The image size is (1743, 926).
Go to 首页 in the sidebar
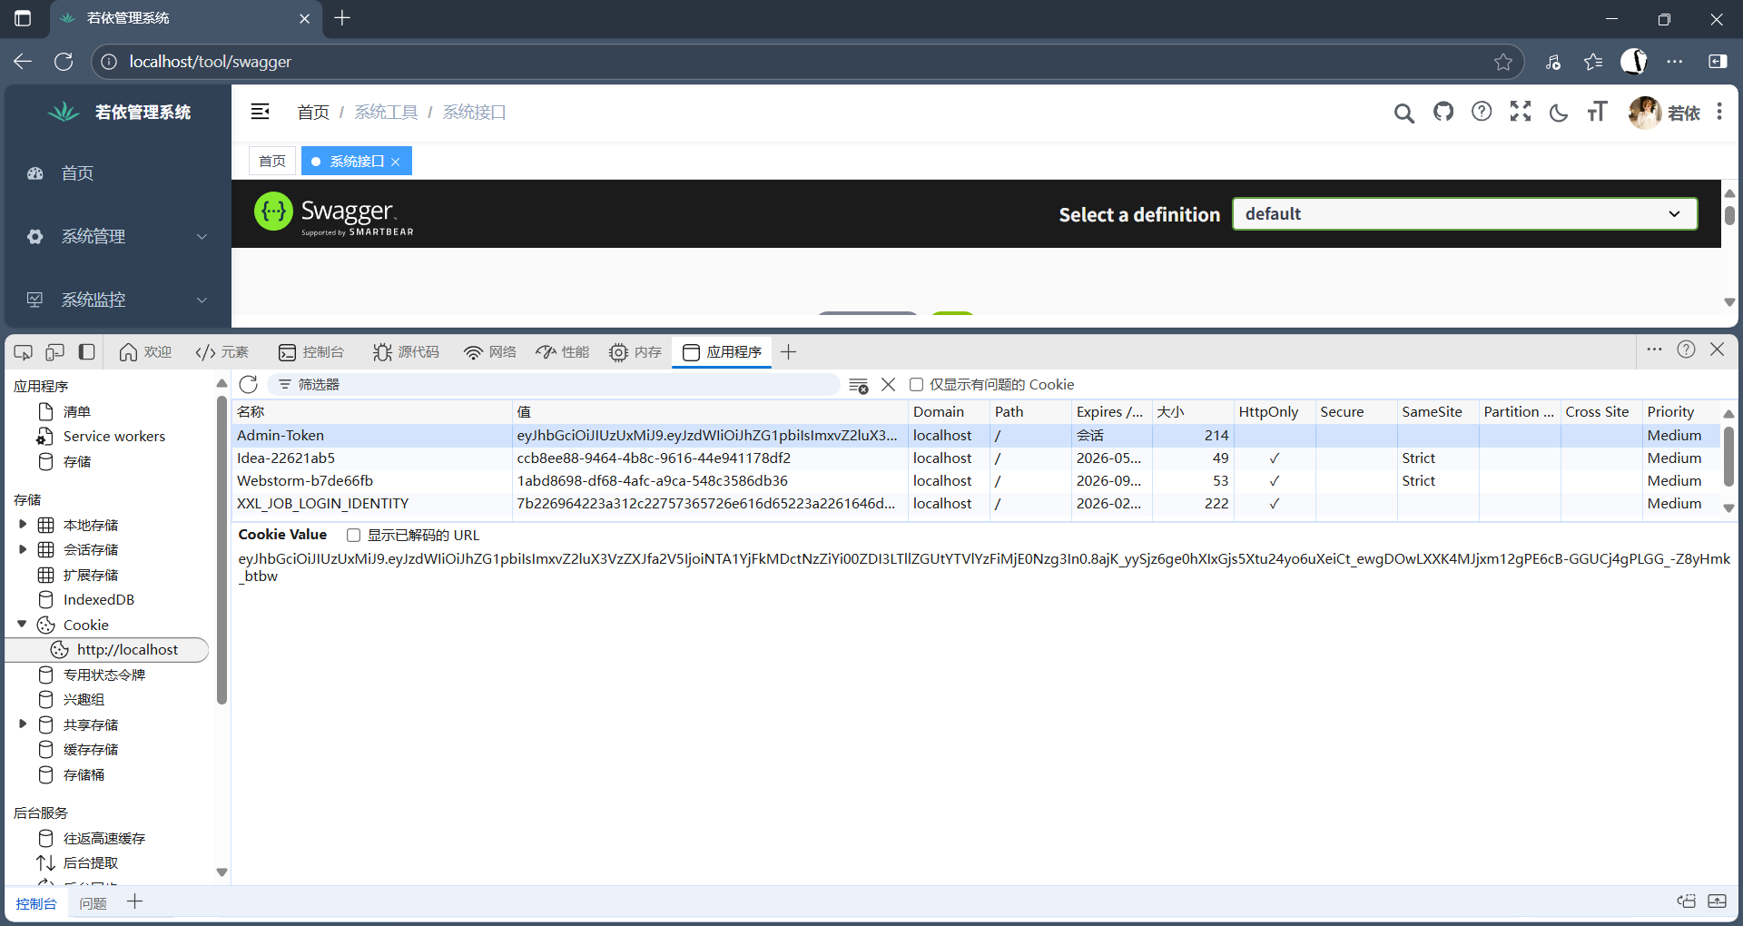(118, 173)
